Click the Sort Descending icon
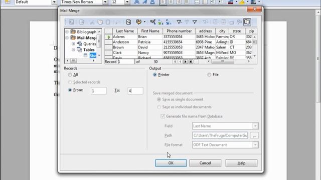 [169, 22]
